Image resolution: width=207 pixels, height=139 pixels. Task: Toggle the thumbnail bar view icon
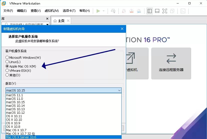point(157,11)
